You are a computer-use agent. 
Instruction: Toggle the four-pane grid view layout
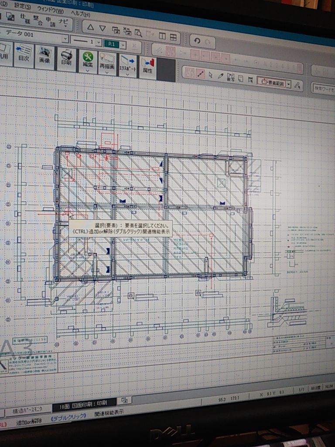point(173,37)
